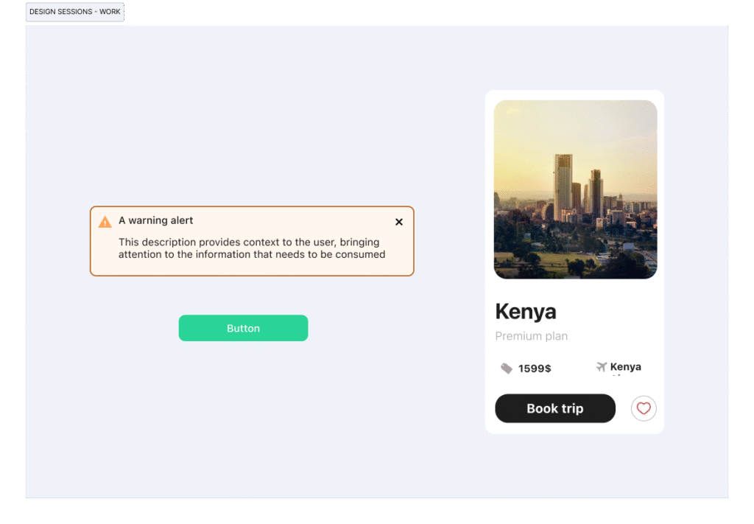Click the Kenya label beside the airplane
Screen dimensions: 754x524
click(x=625, y=367)
